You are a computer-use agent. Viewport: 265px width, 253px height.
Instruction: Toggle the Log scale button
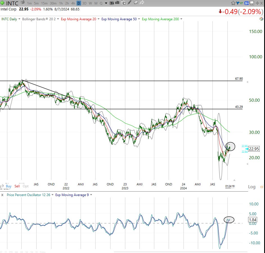point(252,187)
